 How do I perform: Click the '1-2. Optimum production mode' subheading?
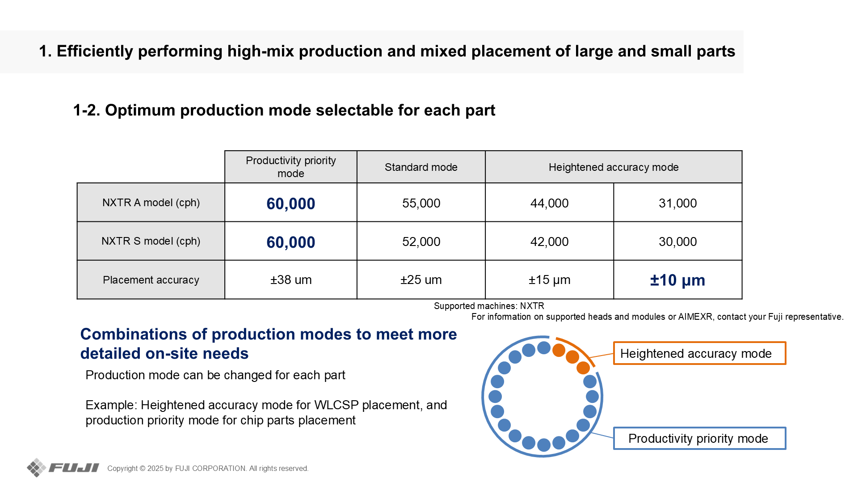click(284, 110)
